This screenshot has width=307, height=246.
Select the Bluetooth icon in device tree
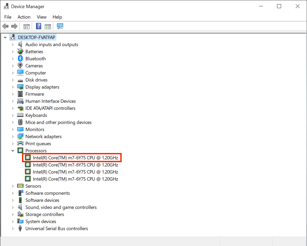20,59
